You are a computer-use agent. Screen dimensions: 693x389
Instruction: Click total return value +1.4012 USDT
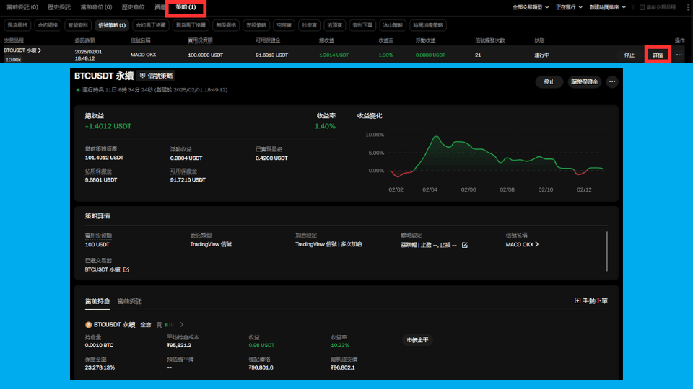108,126
